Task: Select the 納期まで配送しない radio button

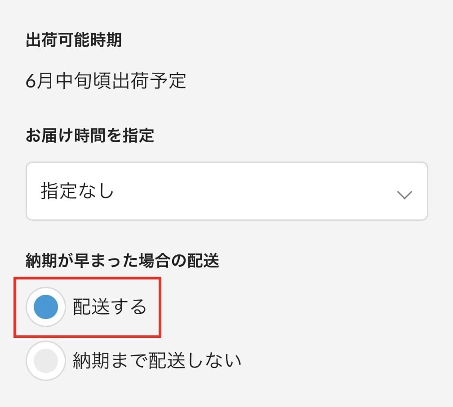Action: (46, 361)
